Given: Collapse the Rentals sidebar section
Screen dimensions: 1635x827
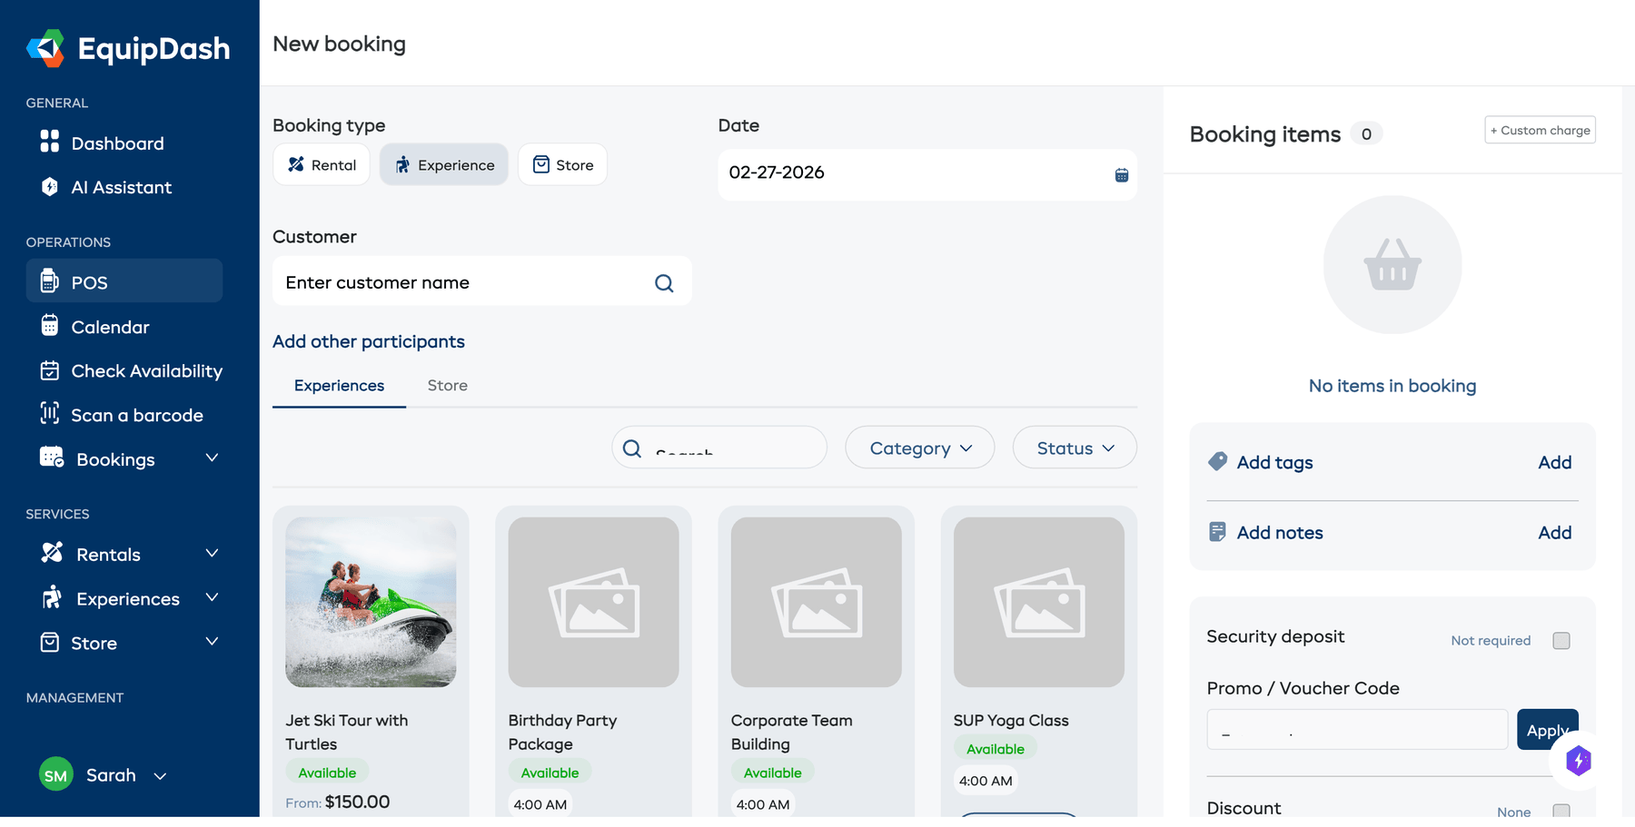Looking at the screenshot, I should click(213, 553).
